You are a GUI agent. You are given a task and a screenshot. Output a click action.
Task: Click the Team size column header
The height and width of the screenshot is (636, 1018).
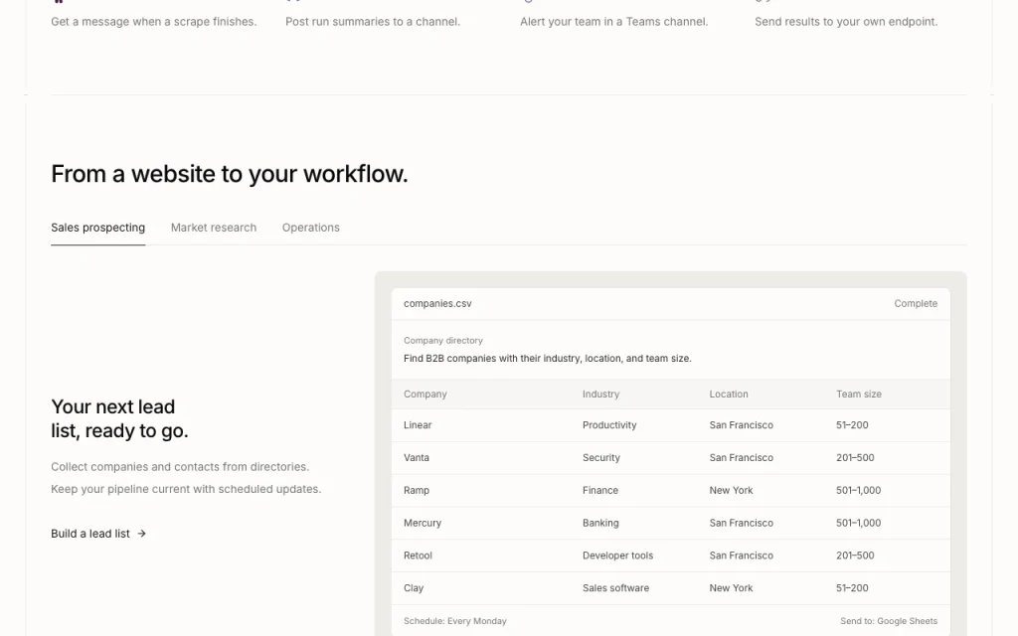[859, 394]
